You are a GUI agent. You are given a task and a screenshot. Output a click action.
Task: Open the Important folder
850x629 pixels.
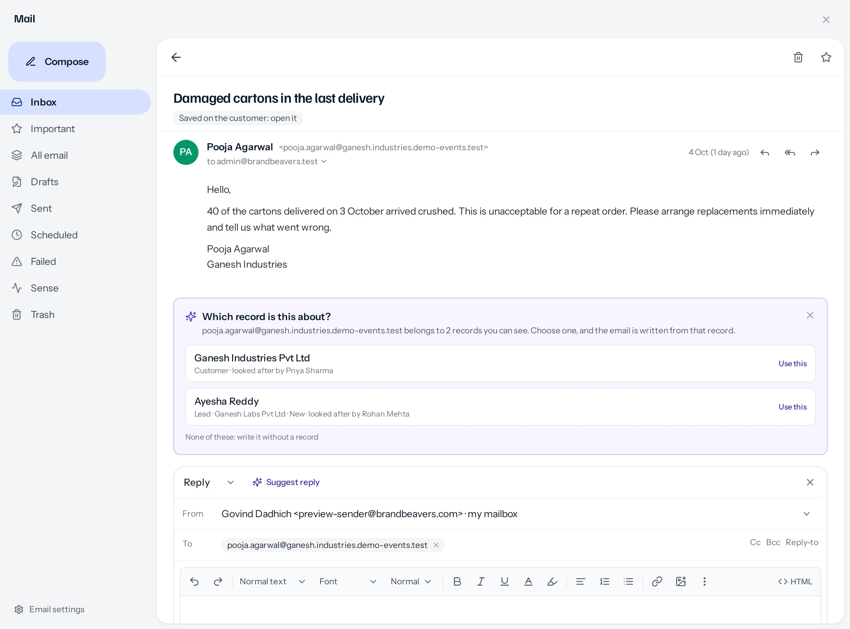(x=75, y=129)
